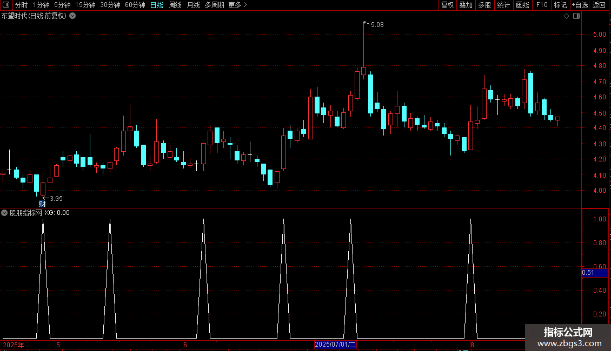This screenshot has height=351, width=611.
Task: Click the 4.00 price axis label
Action: 599,191
